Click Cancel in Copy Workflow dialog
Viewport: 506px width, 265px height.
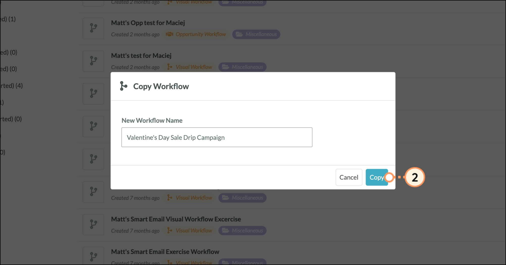pyautogui.click(x=349, y=177)
